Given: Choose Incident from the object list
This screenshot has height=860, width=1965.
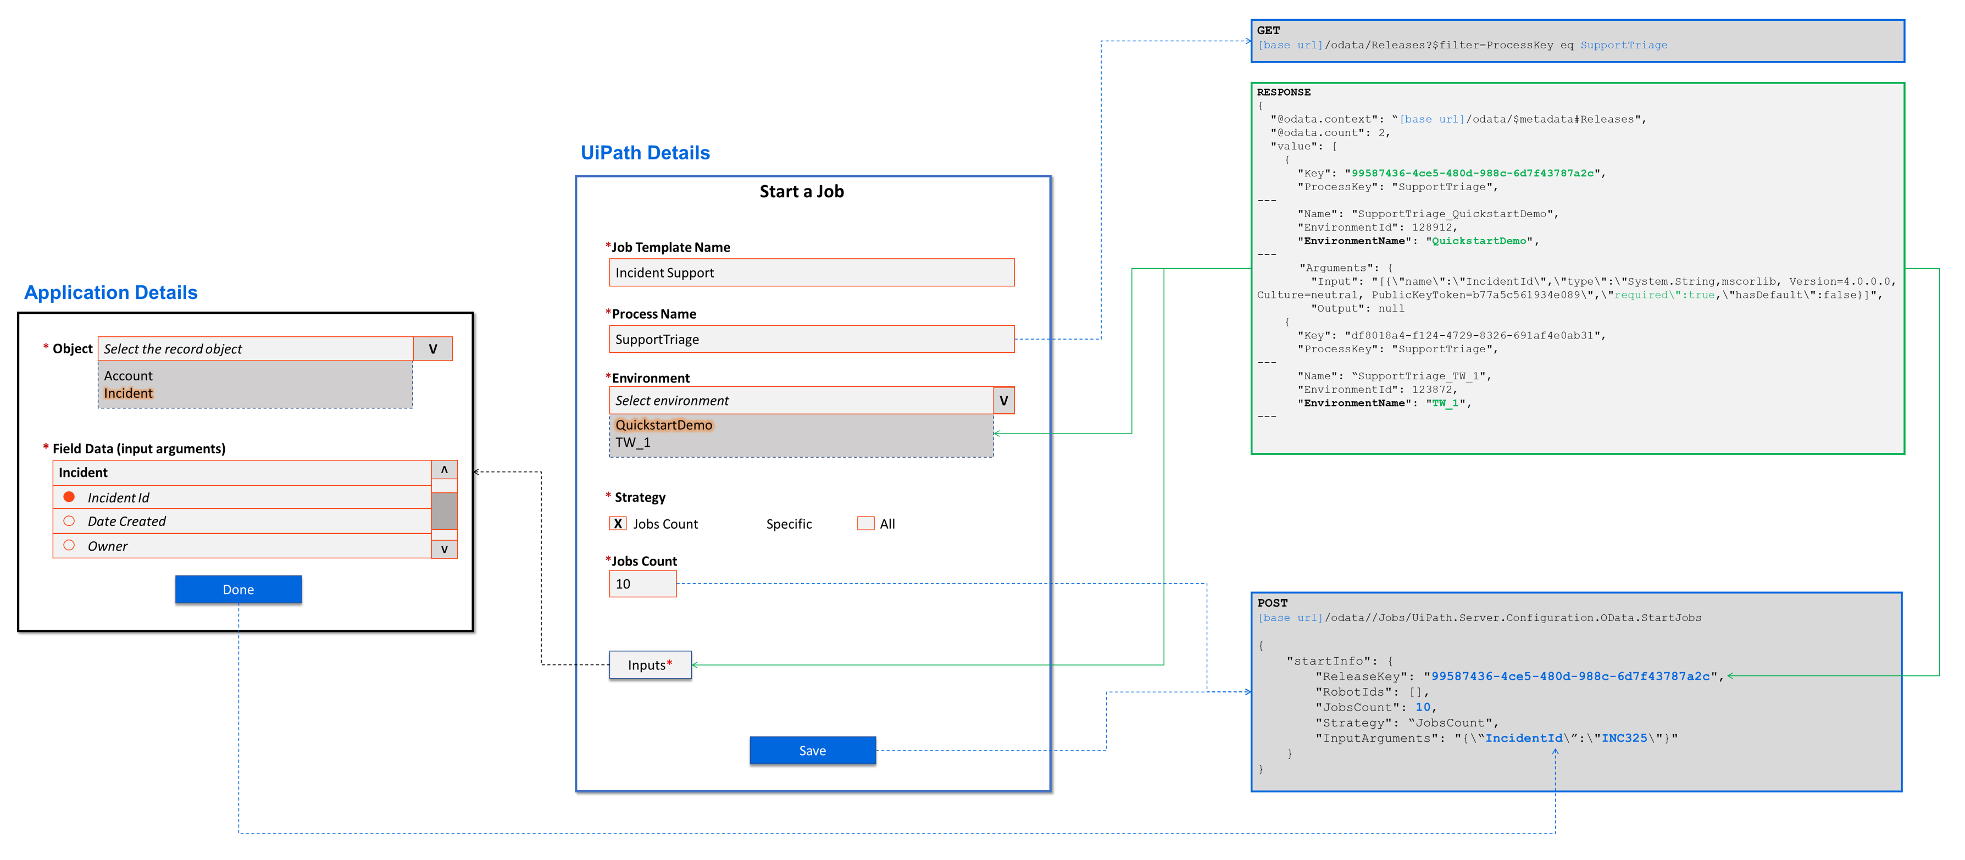Looking at the screenshot, I should click(x=128, y=393).
